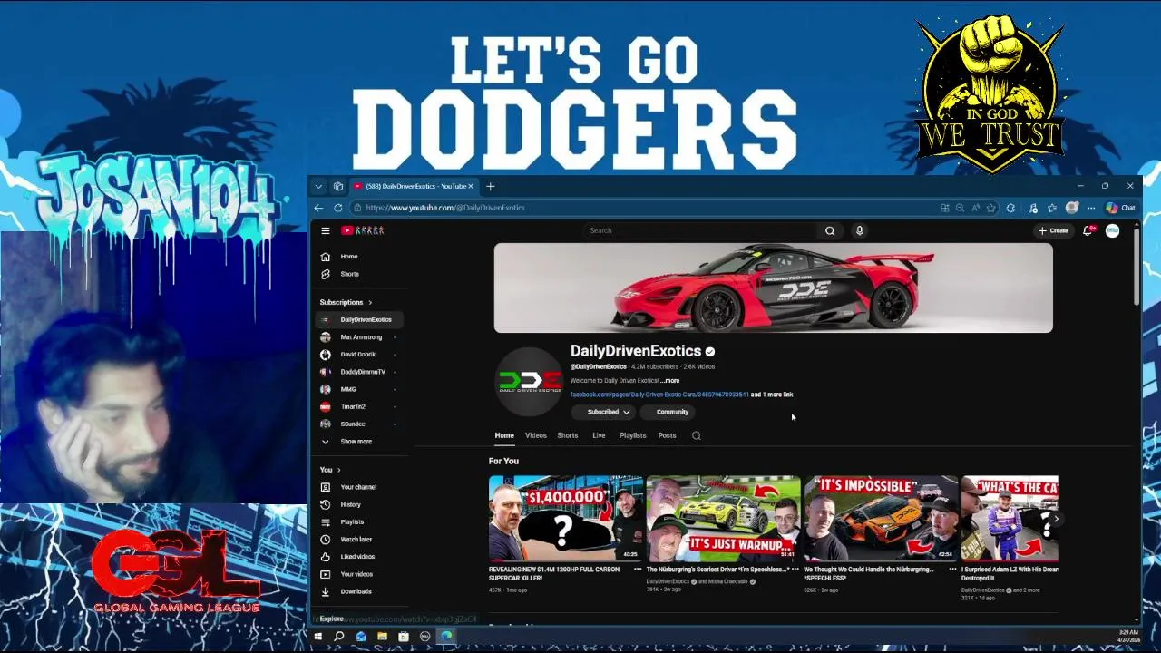
Task: Open File Explorer from the taskbar
Action: point(383,637)
